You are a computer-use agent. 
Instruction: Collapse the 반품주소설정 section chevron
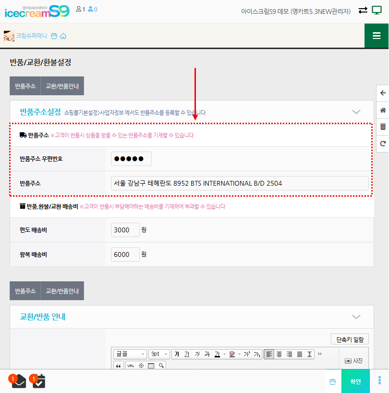[x=356, y=112]
